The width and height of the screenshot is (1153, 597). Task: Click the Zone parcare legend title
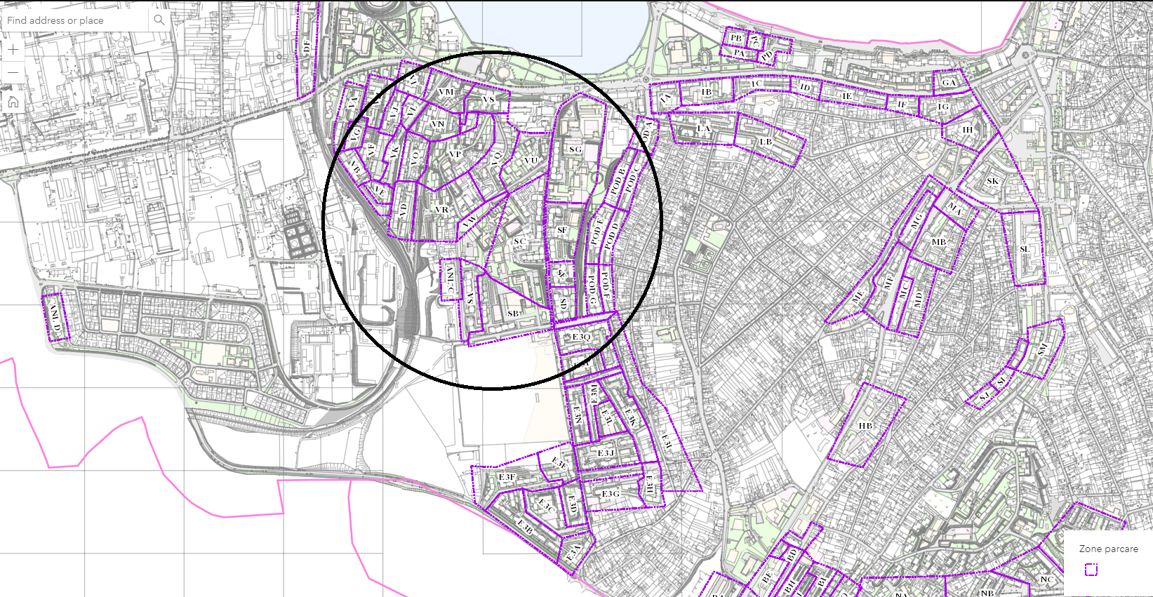(x=1108, y=549)
